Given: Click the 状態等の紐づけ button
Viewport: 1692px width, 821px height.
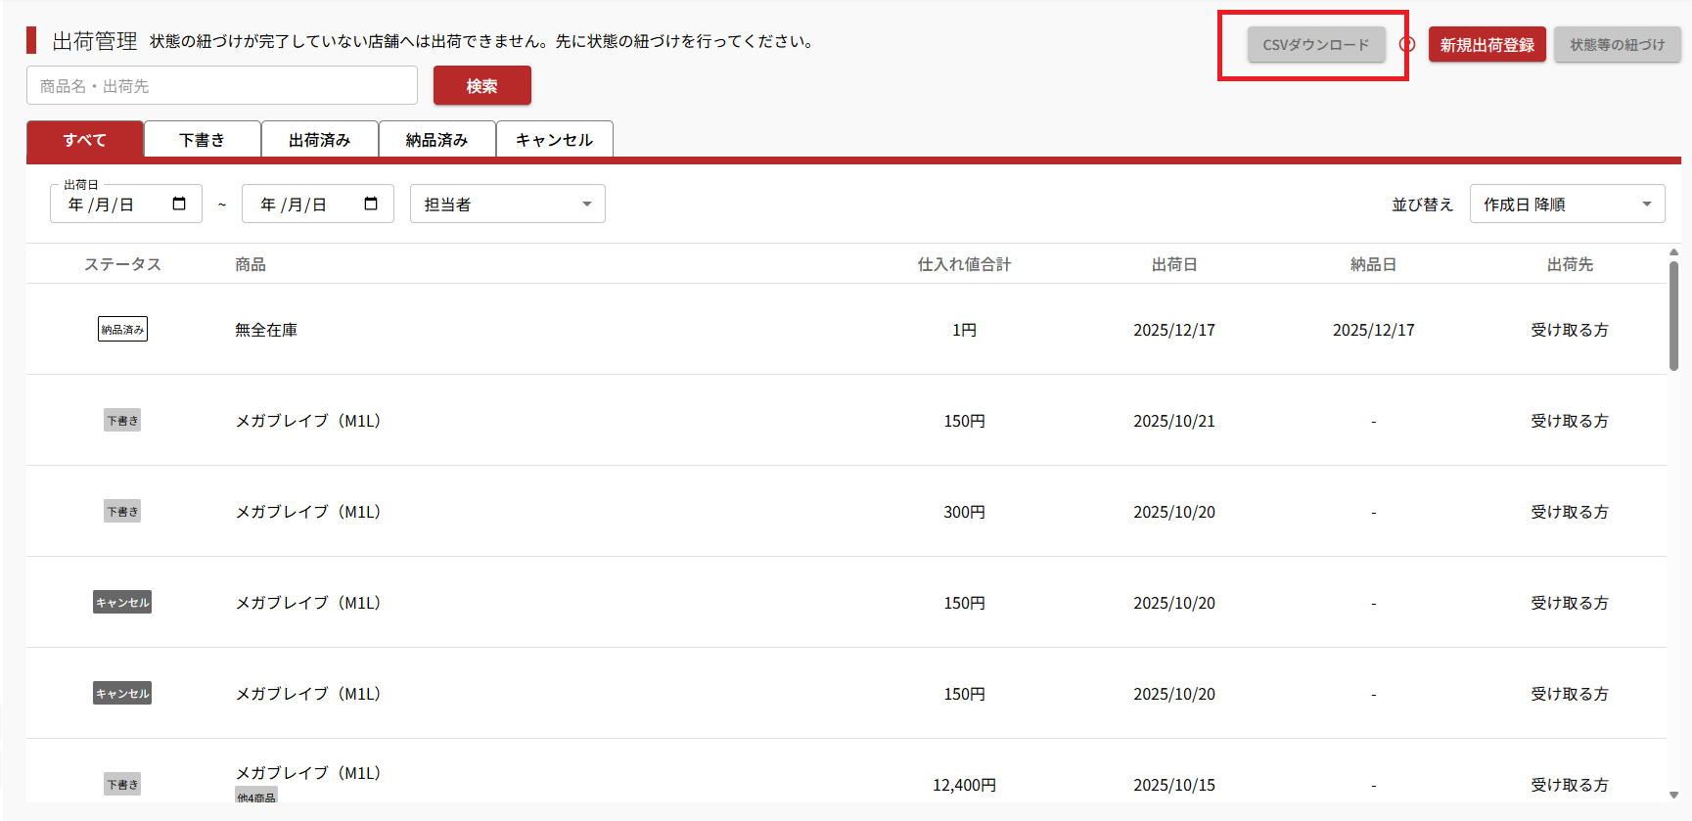Looking at the screenshot, I should (x=1617, y=45).
